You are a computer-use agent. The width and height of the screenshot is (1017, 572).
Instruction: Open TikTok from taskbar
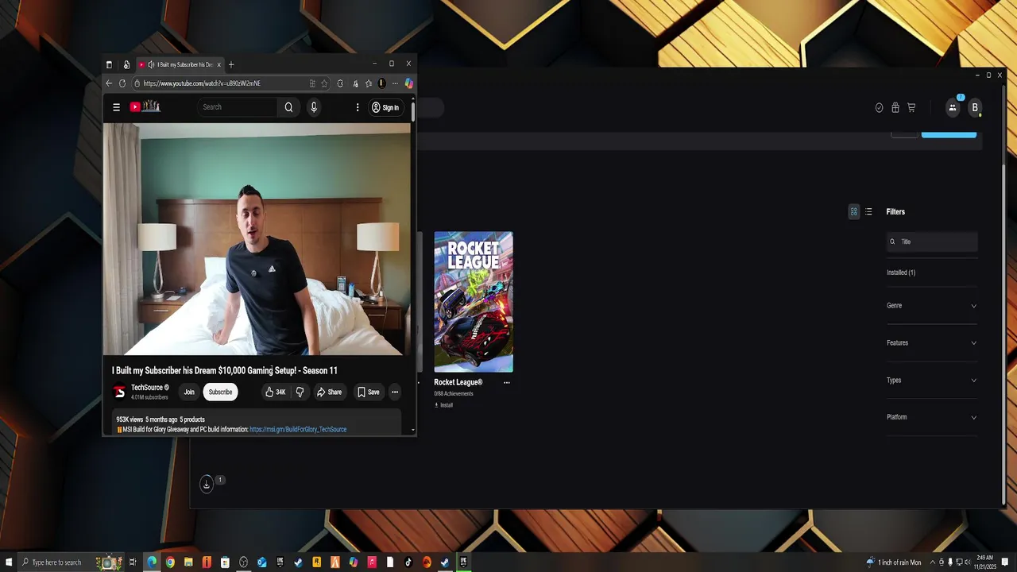tap(408, 562)
